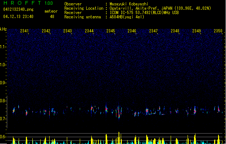Click the 'Receiver' field label
226x144 pixels.
(x=73, y=13)
